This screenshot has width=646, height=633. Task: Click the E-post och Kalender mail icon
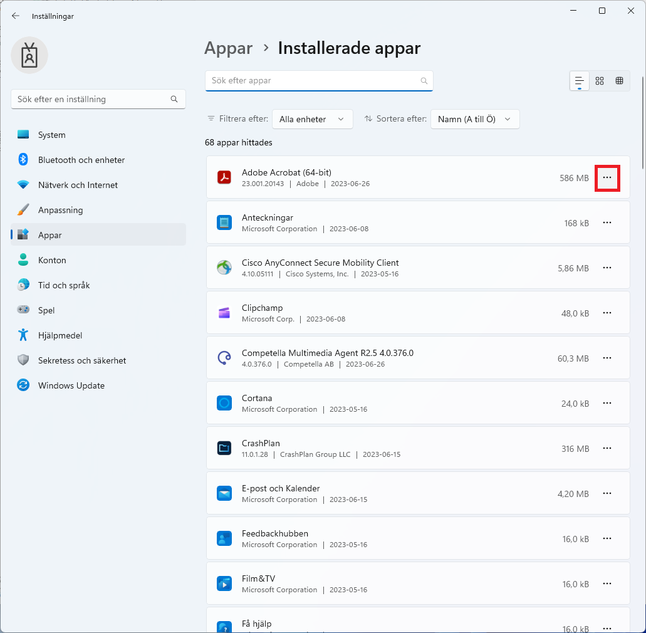[x=224, y=493]
